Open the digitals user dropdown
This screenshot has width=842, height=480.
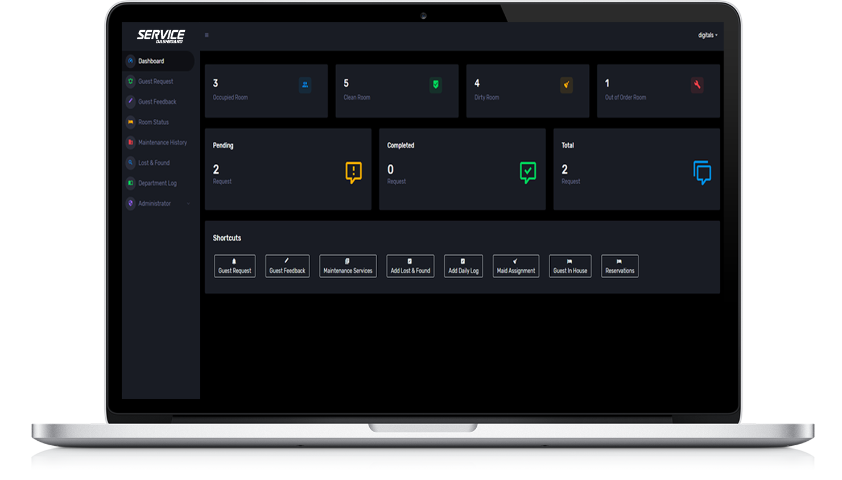click(x=707, y=35)
